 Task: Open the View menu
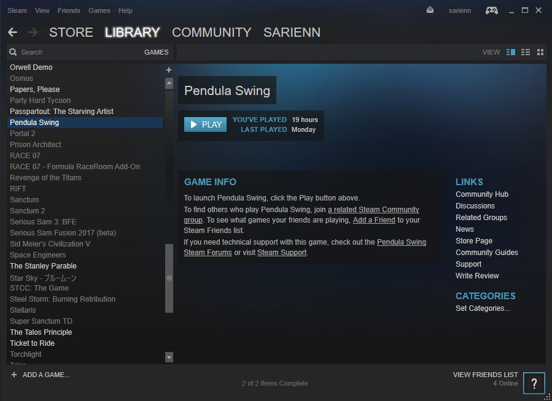[x=42, y=10]
